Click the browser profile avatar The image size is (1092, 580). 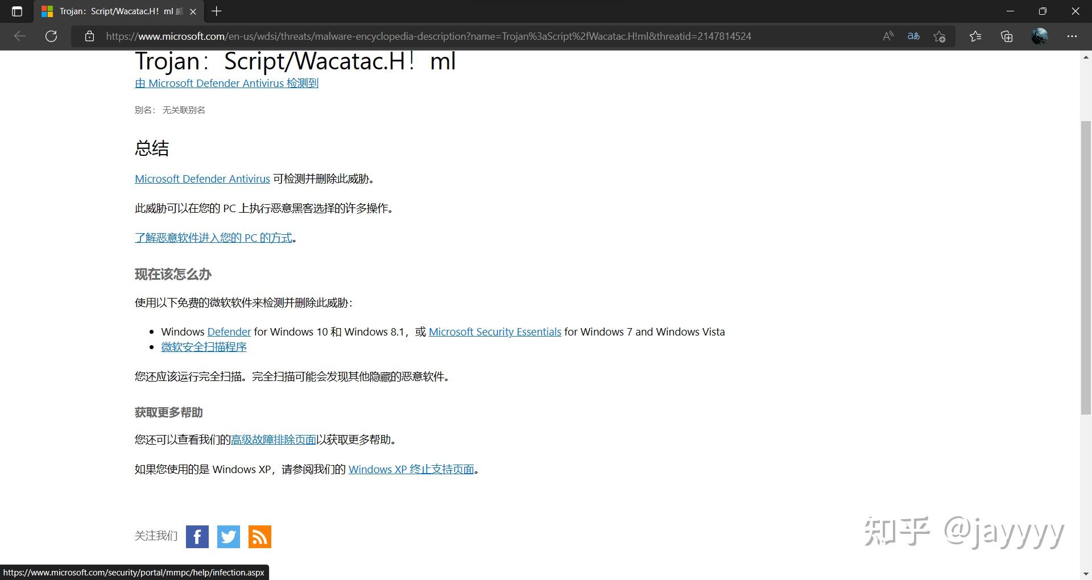(1040, 36)
